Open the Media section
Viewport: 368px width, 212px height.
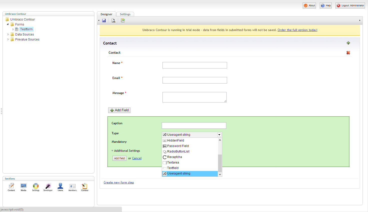24,187
